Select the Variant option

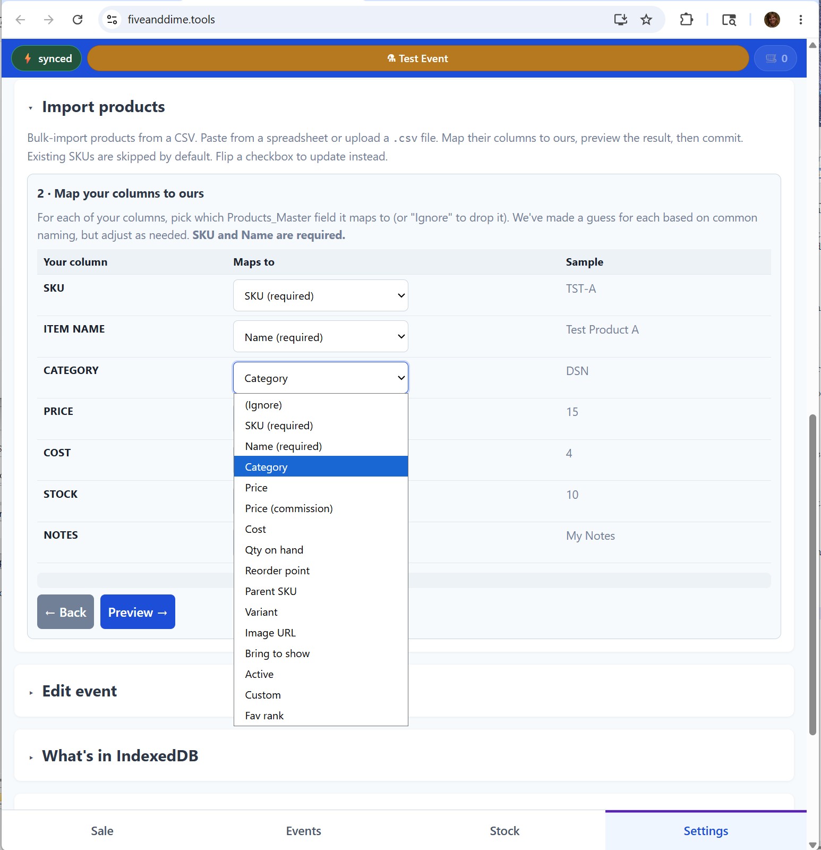coord(321,612)
